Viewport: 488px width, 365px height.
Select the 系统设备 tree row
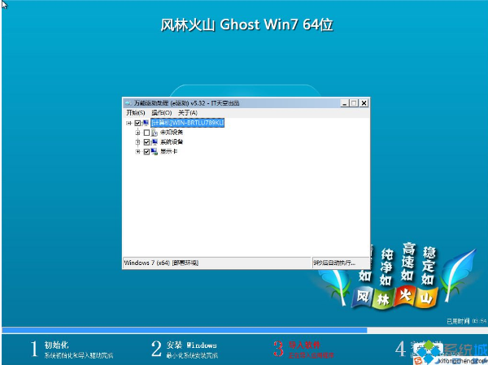pos(172,142)
